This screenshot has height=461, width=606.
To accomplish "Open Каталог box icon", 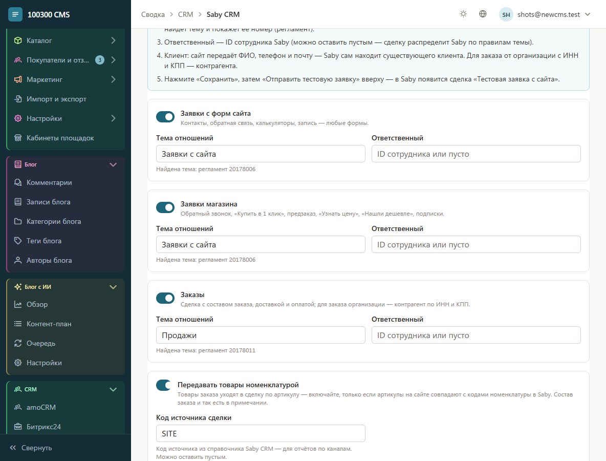I will click(x=18, y=40).
